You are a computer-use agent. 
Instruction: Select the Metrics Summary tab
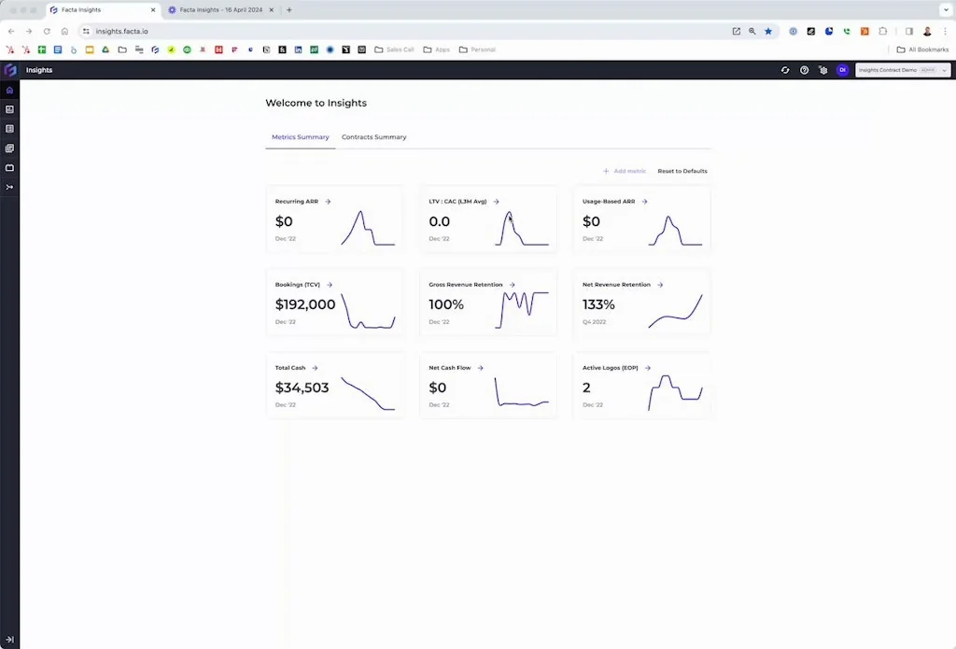coord(300,136)
